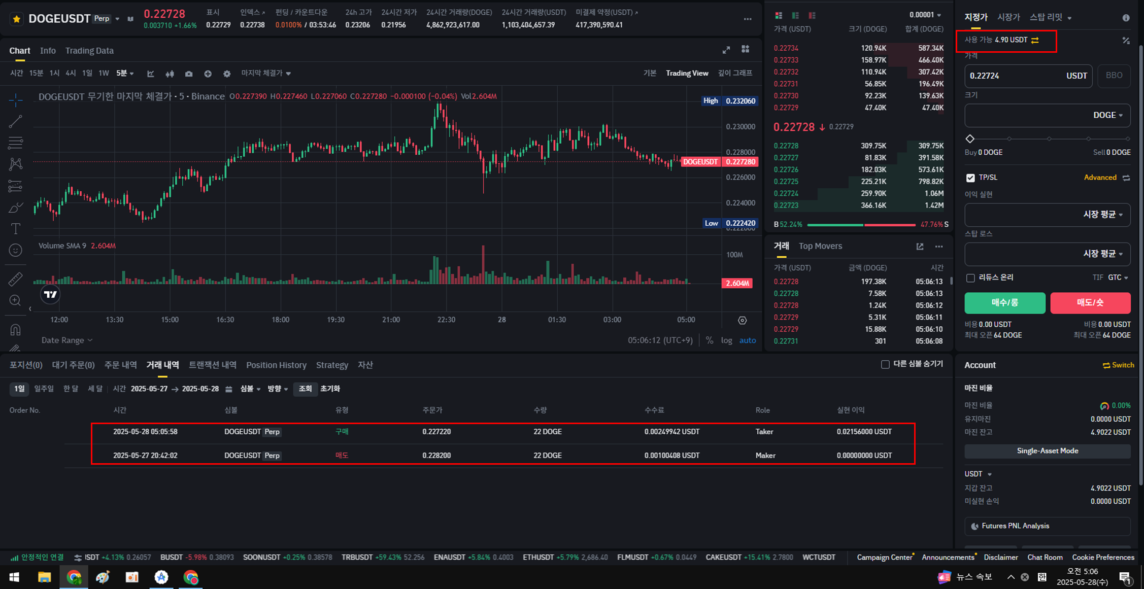Open chart settings gear icon
Screen dimensions: 1144x589
(x=227, y=74)
